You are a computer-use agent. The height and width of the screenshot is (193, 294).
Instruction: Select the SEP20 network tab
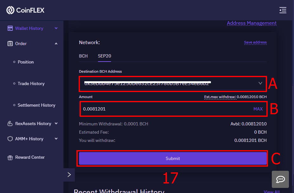coord(104,56)
